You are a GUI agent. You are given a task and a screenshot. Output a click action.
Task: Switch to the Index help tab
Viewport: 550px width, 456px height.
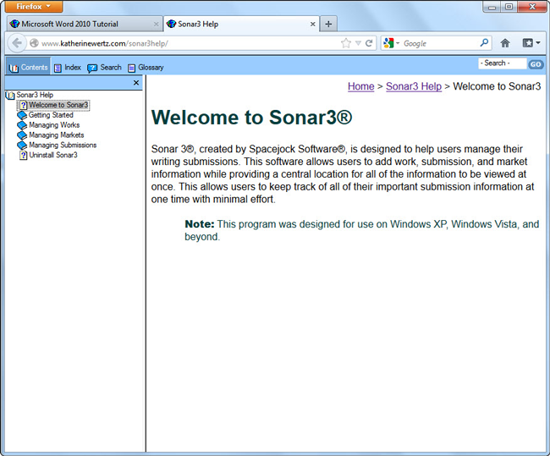[68, 68]
